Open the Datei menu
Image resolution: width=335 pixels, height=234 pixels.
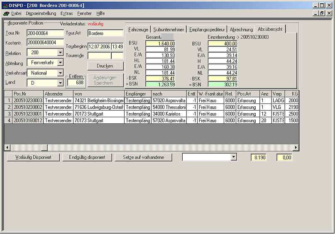[x=16, y=13]
